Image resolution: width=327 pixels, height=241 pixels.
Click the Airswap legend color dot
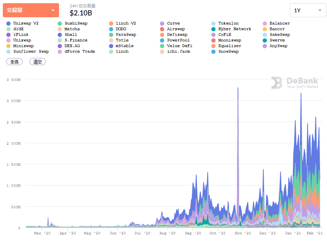click(162, 29)
